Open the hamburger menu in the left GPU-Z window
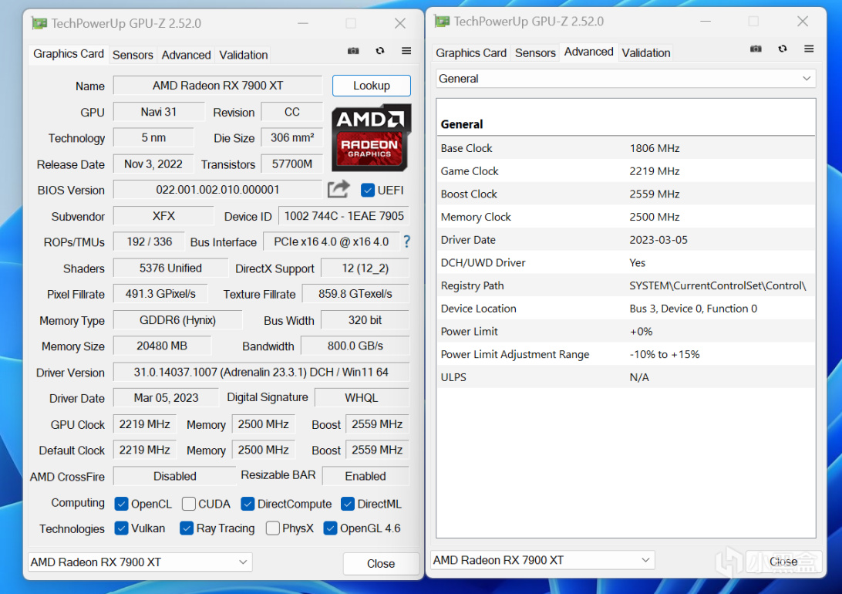The width and height of the screenshot is (842, 594). [406, 50]
